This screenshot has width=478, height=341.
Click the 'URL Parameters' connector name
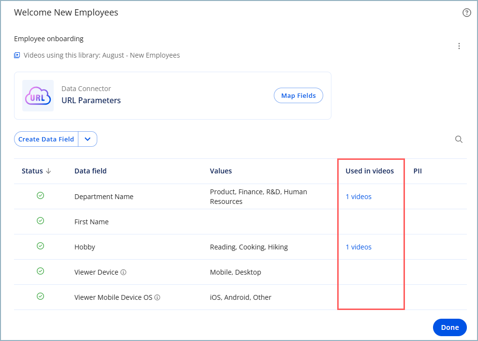91,100
